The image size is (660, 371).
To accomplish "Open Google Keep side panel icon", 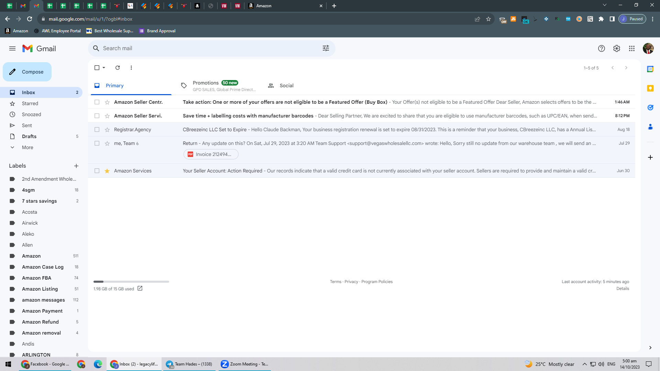I will 650,88.
